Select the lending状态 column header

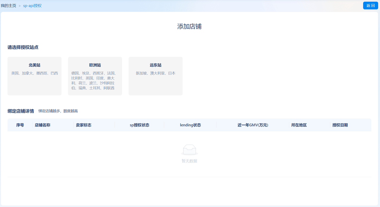[x=190, y=125]
